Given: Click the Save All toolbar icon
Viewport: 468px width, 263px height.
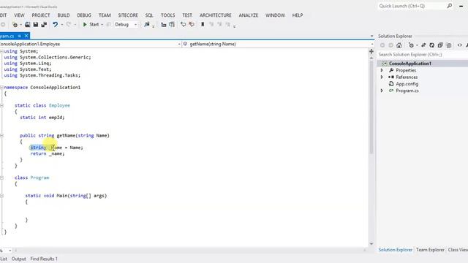Looking at the screenshot, I should [44, 24].
